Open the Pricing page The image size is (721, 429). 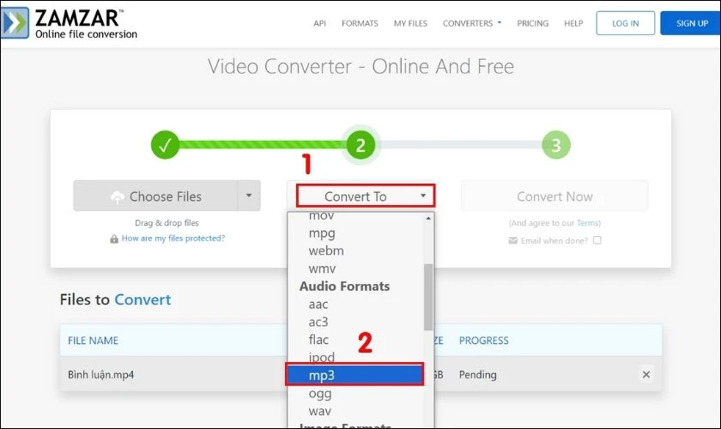[x=532, y=23]
